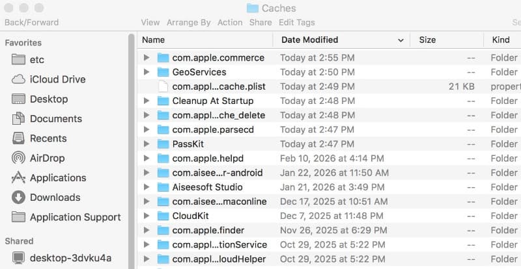The image size is (521, 269).
Task: Click the com.apple.commerce folder icon
Action: click(163, 58)
